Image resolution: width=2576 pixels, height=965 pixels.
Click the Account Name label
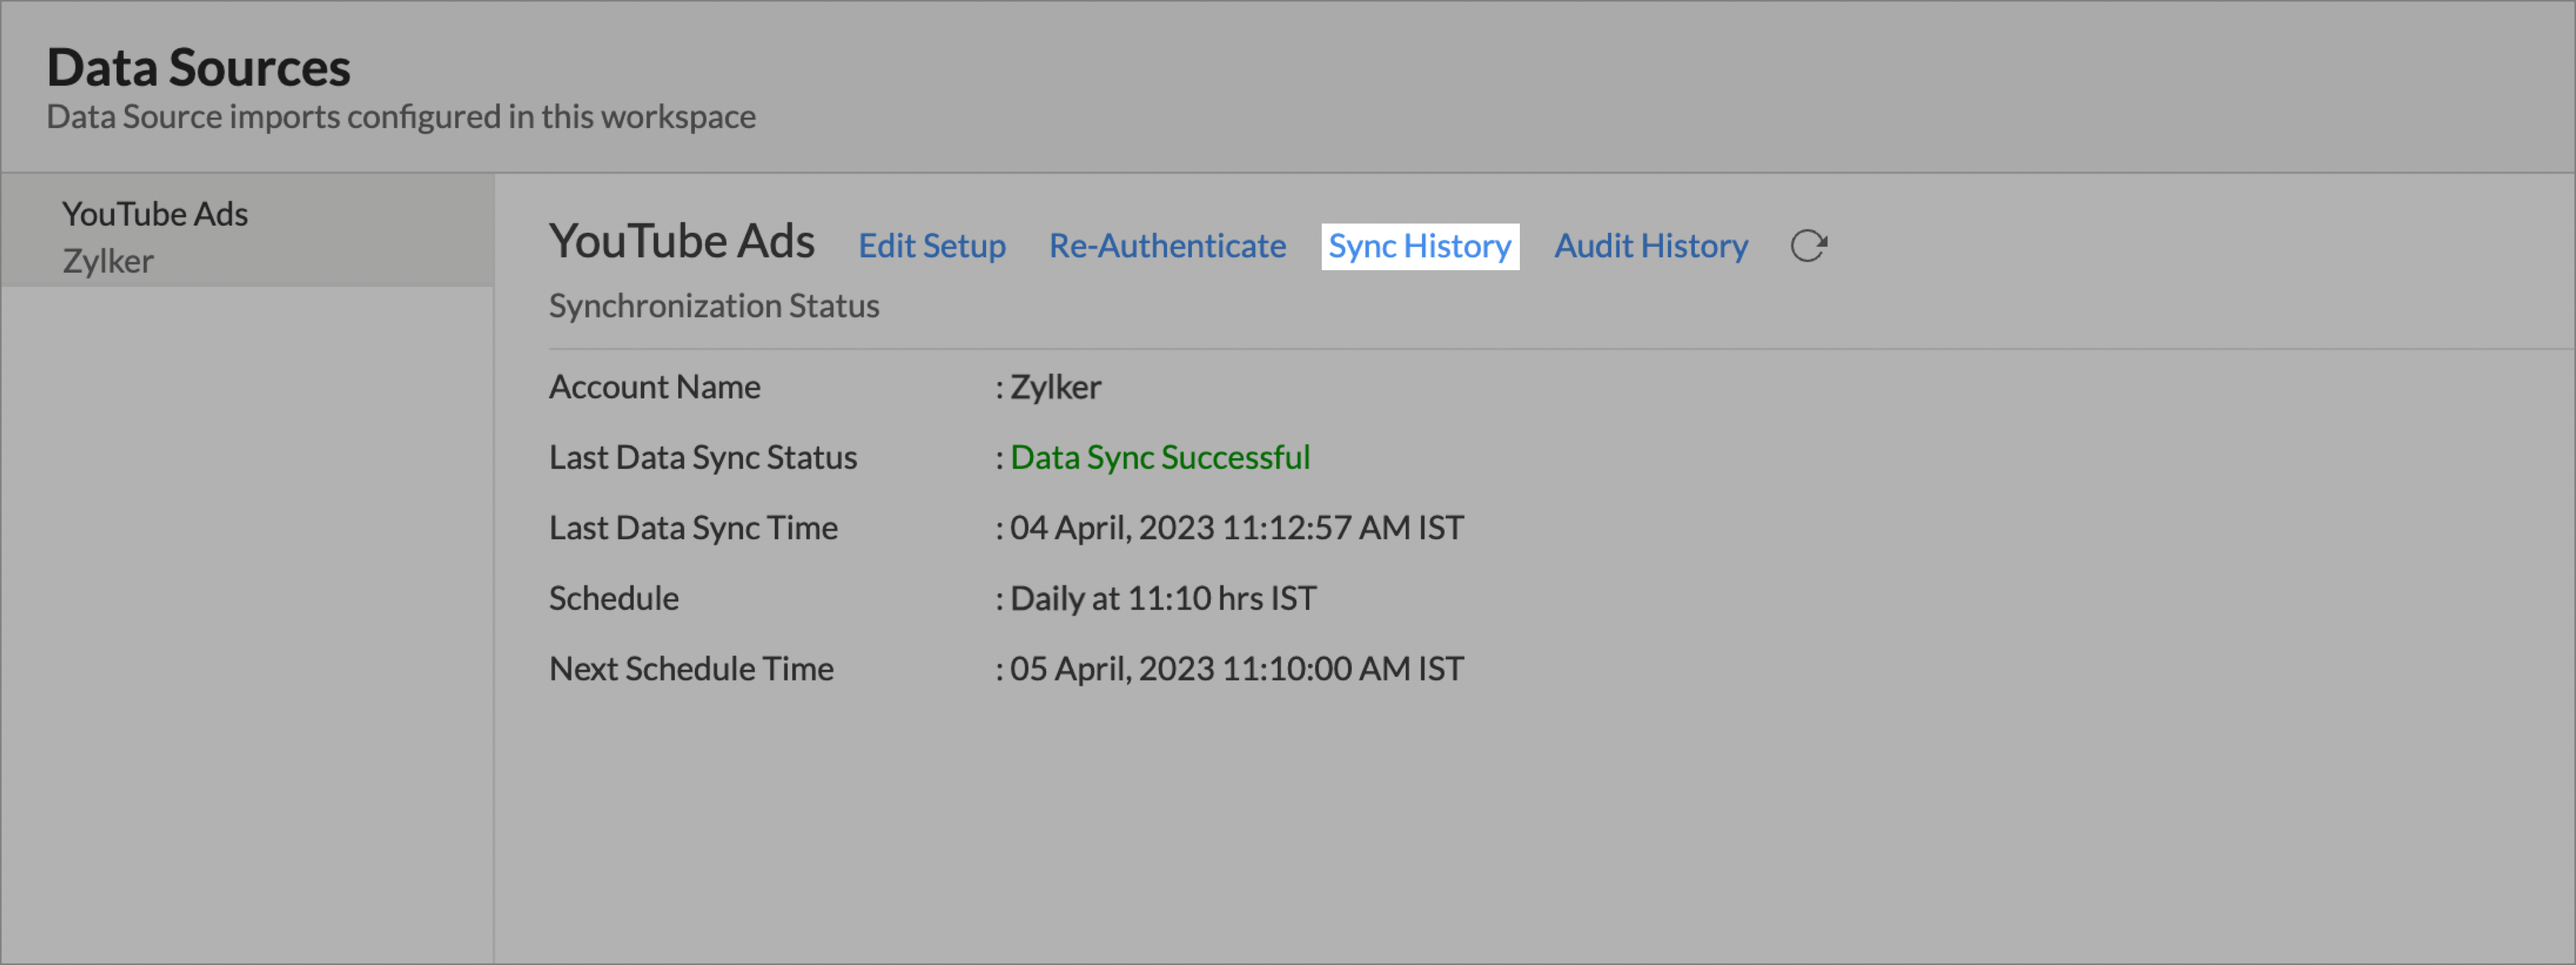[654, 387]
